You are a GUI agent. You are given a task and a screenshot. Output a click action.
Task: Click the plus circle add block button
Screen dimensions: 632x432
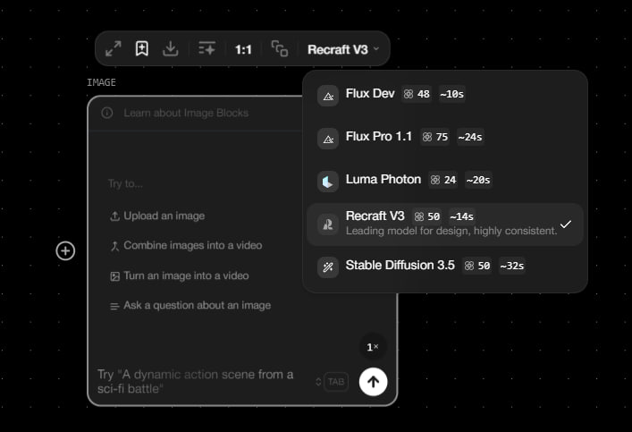click(x=65, y=251)
